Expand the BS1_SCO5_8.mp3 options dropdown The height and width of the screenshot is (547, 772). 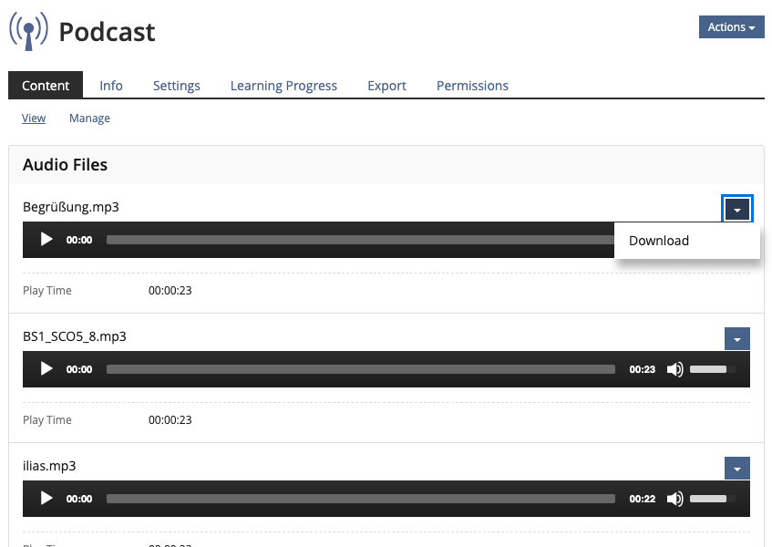tap(736, 339)
